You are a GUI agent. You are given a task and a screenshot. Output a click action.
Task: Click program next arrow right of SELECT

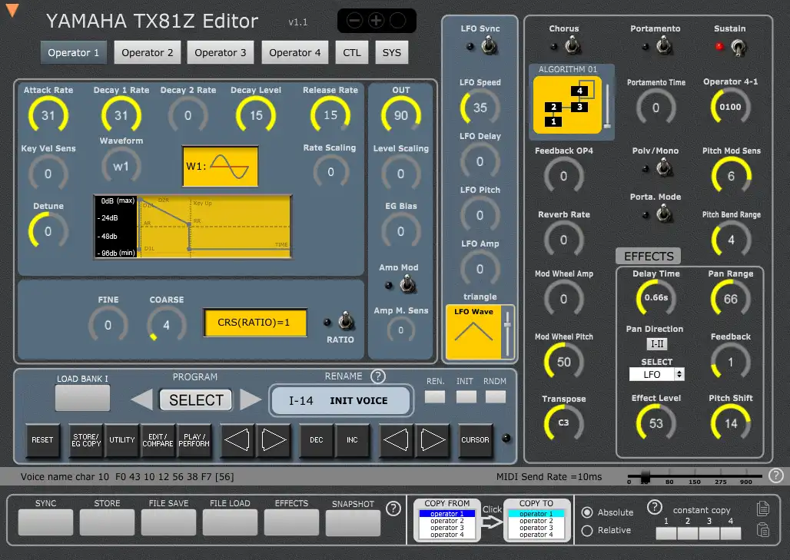pos(251,400)
